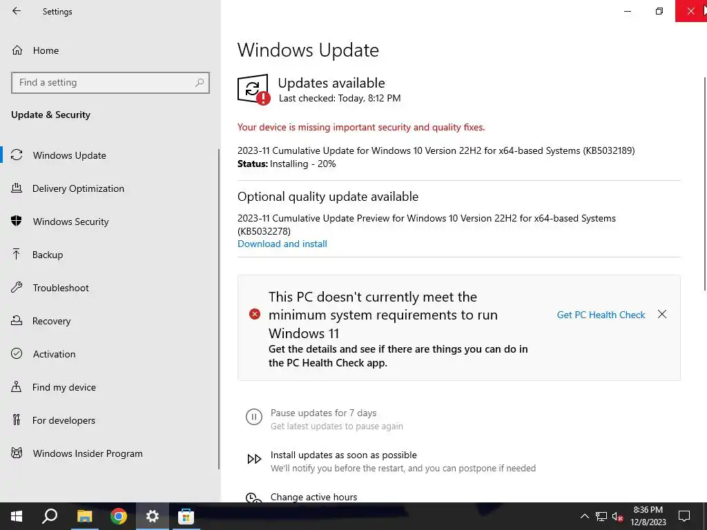Viewport: 707px width, 530px height.
Task: Click the Backup up-arrow icon
Action: click(x=17, y=254)
